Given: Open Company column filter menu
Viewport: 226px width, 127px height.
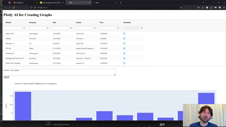Looking at the screenshot, I should click(x=48, y=28).
